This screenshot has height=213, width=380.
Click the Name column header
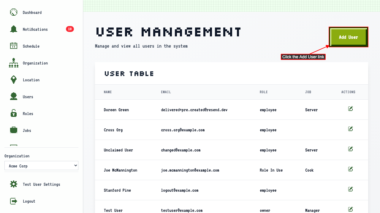(x=108, y=92)
